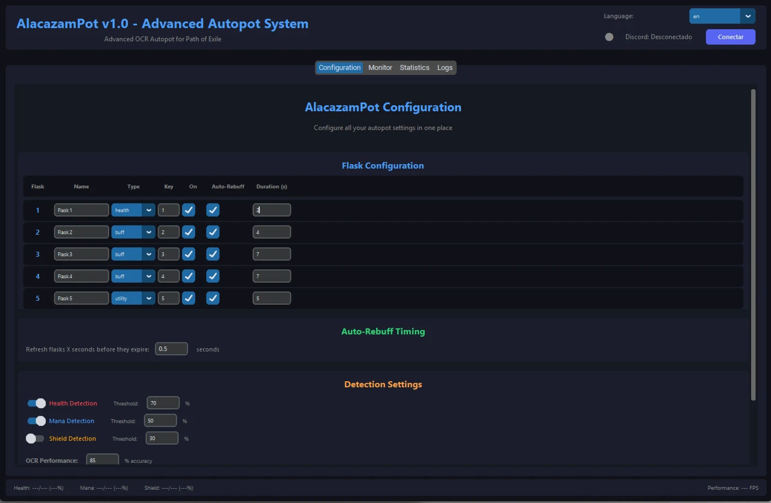Open the Statistics tab
This screenshot has width=771, height=503.
pyautogui.click(x=415, y=68)
